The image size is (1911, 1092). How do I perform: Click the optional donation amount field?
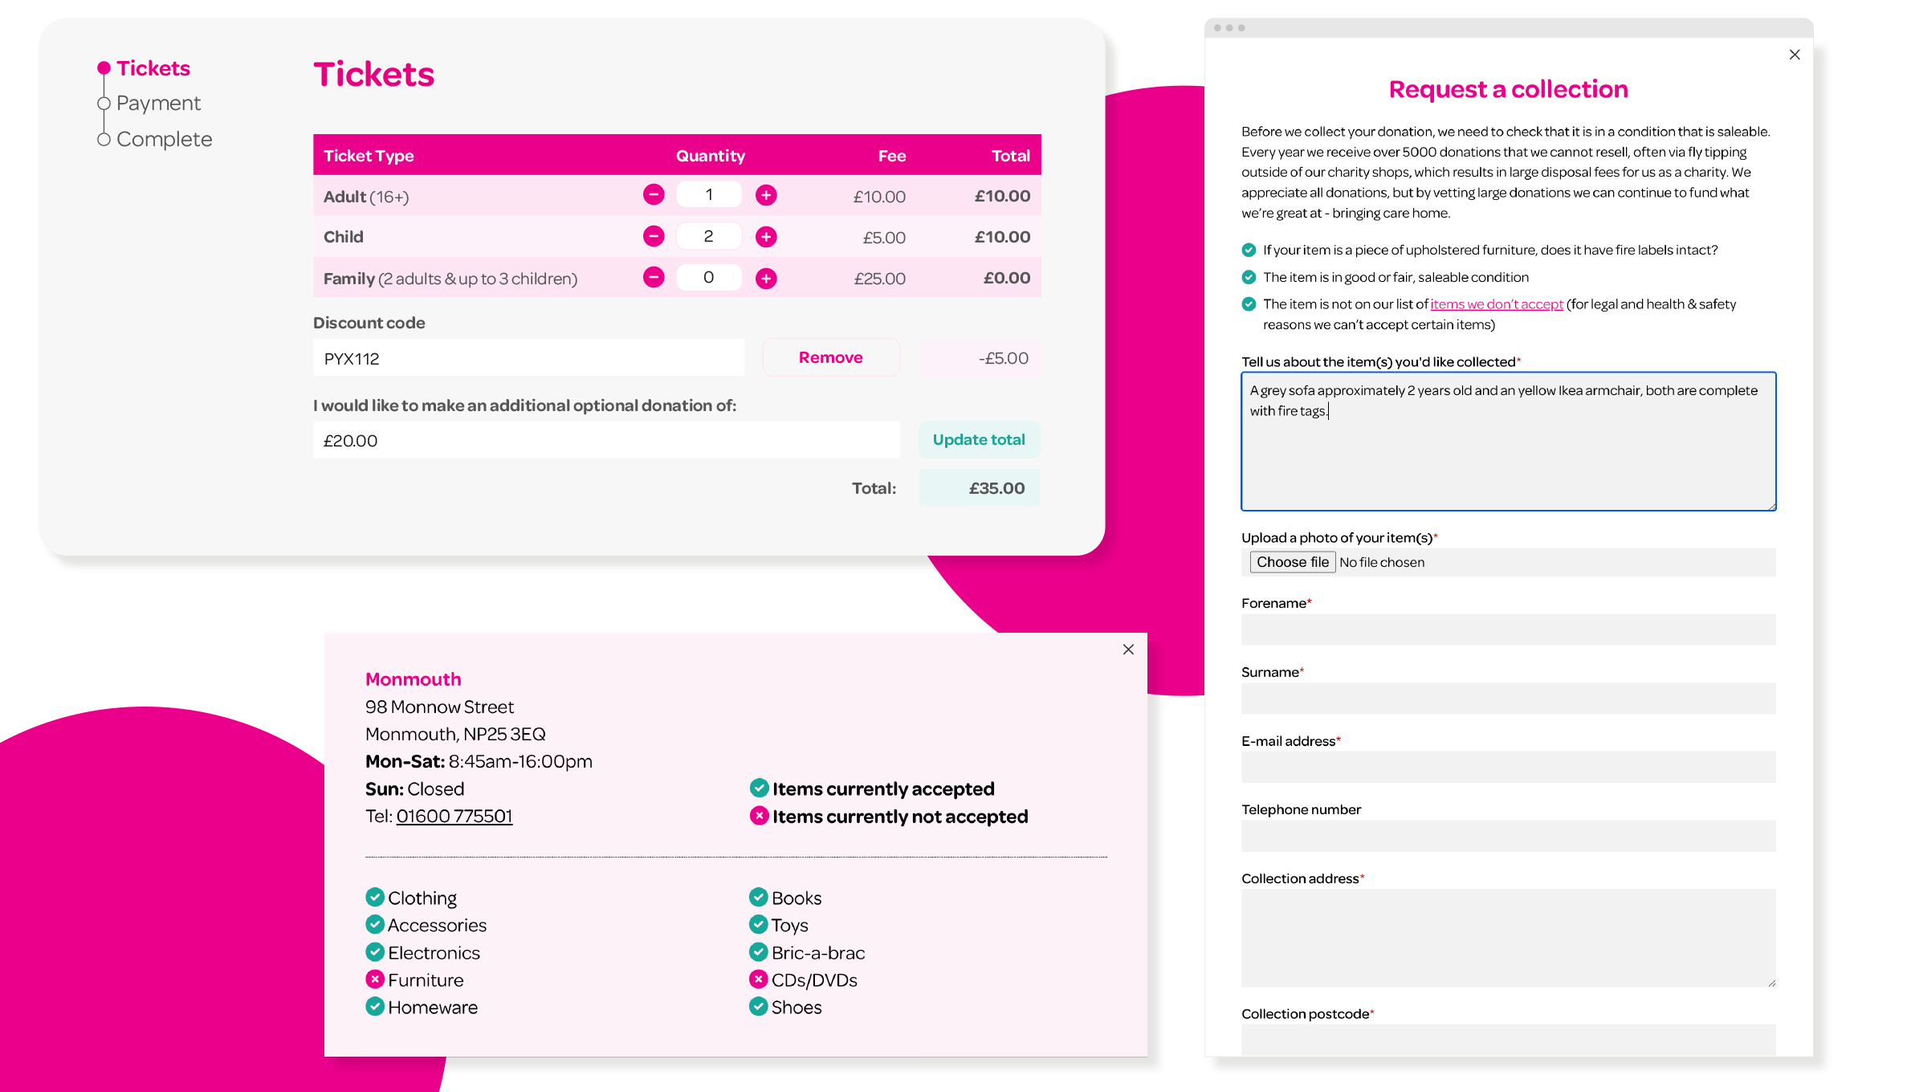(606, 441)
